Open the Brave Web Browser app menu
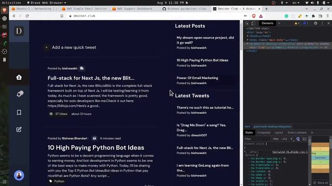This screenshot has width=332, height=186. [x=47, y=3]
